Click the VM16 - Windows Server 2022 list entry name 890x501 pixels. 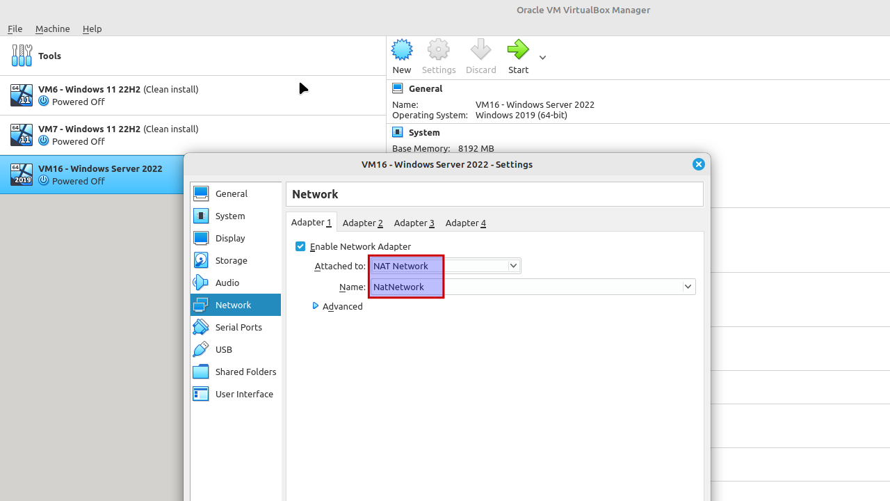[100, 168]
